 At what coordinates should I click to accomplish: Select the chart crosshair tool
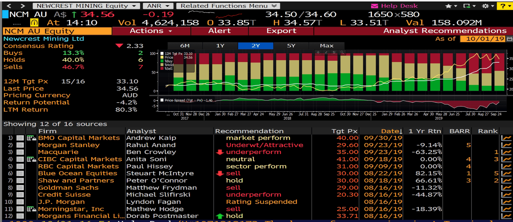(x=318, y=52)
